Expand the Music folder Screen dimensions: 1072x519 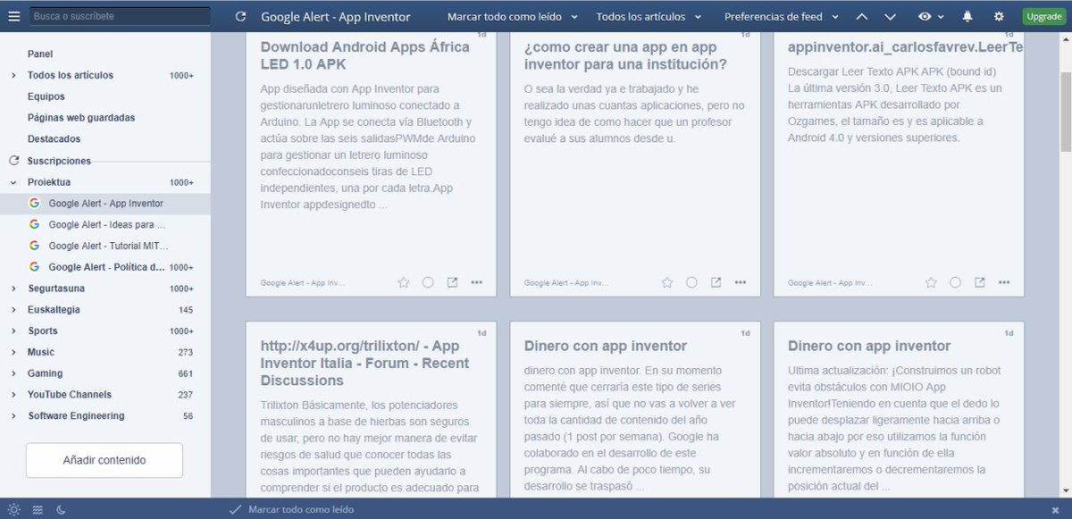click(13, 352)
